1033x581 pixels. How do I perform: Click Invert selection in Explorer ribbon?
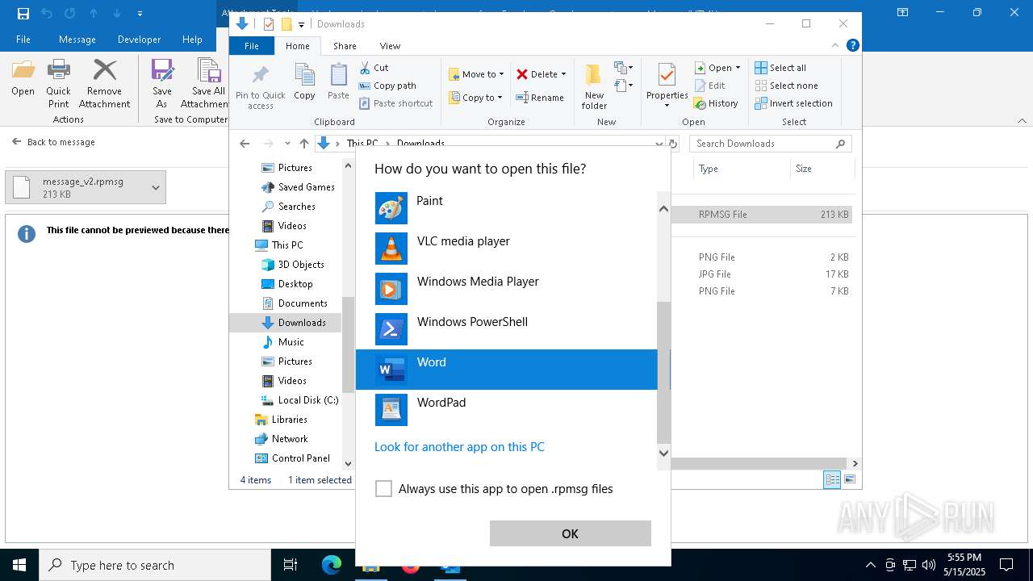pyautogui.click(x=793, y=103)
